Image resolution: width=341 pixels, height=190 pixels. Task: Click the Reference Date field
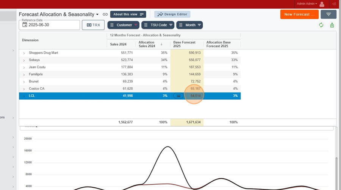[x=49, y=25]
